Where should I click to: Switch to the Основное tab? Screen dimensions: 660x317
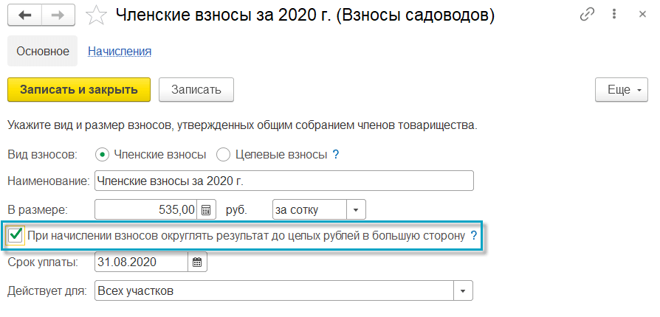pyautogui.click(x=42, y=52)
